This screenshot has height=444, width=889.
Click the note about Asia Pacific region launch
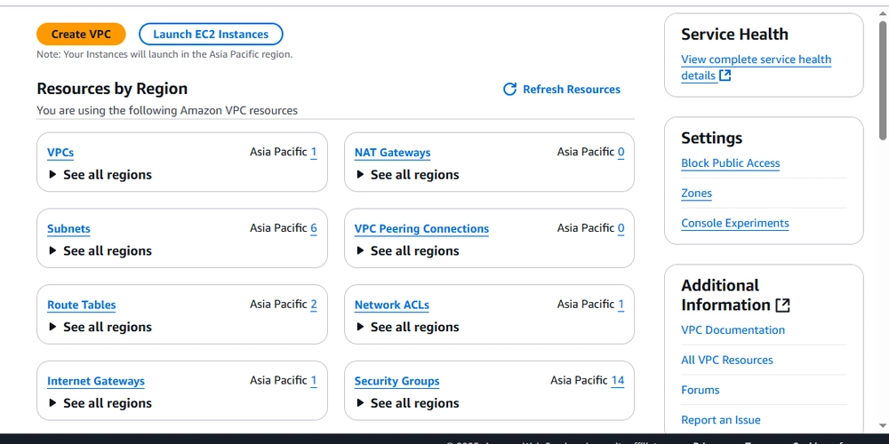[164, 55]
